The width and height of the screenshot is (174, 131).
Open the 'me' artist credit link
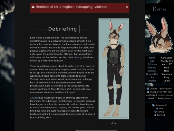[x=115, y=123]
